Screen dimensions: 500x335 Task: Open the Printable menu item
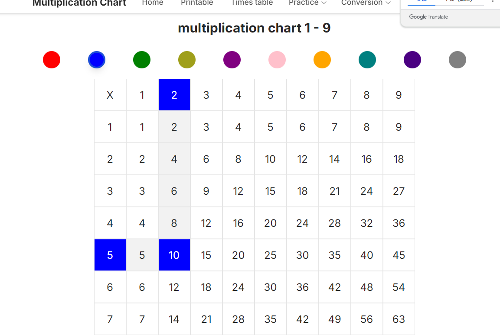pos(197,3)
